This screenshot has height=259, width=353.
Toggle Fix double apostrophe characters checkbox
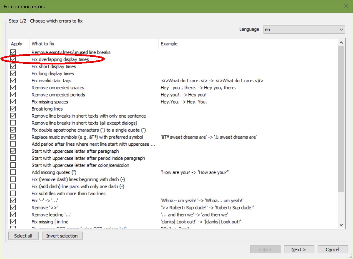13,130
